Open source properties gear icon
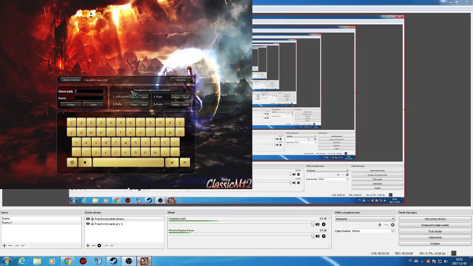This screenshot has height=266, width=473. coord(99,245)
